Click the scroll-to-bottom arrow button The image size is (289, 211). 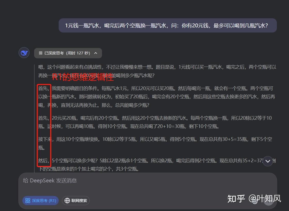pyautogui.click(x=268, y=161)
